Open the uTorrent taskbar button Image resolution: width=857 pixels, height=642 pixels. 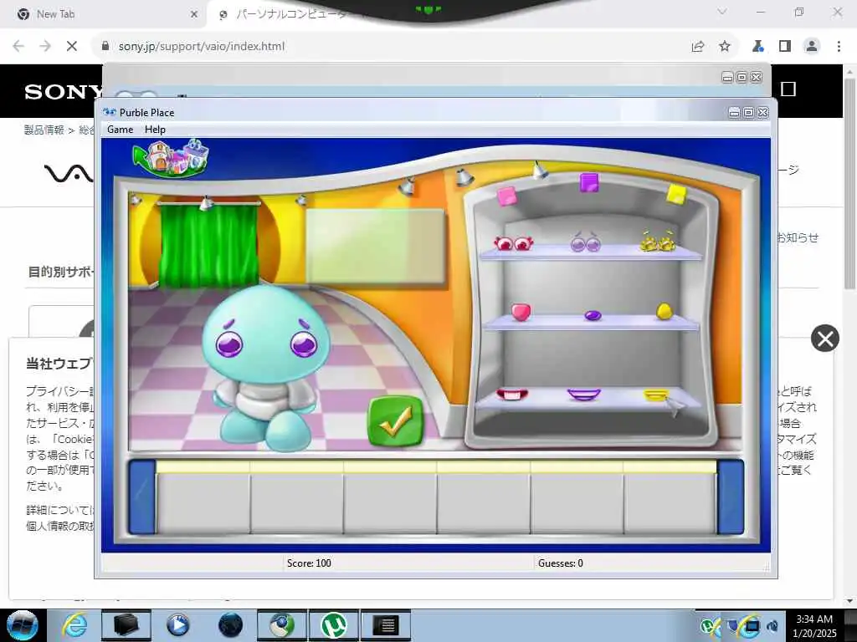[x=333, y=625]
